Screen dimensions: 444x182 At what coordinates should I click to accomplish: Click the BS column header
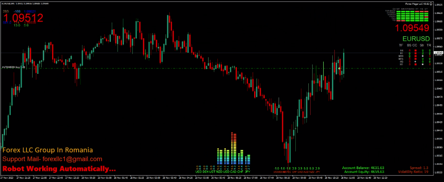coord(409,45)
